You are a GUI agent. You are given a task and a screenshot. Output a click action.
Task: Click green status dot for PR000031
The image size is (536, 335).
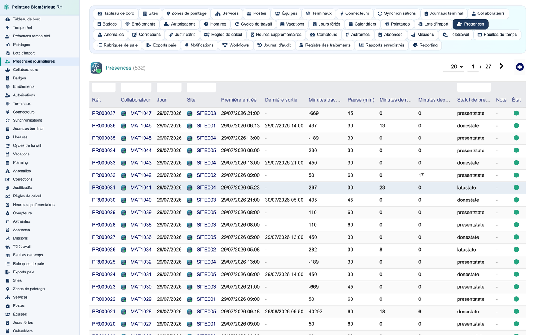(516, 187)
